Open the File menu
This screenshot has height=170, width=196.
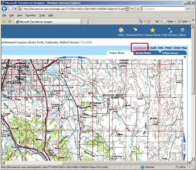click(4, 15)
